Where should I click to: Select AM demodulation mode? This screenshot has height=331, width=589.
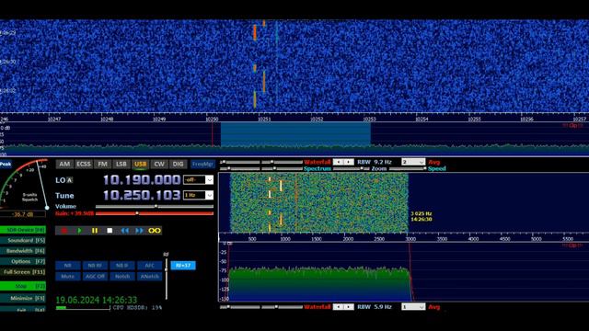click(x=64, y=164)
